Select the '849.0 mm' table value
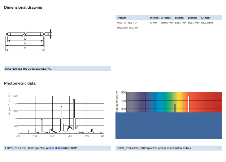This screenshot has width=226, height=162. 167,23
